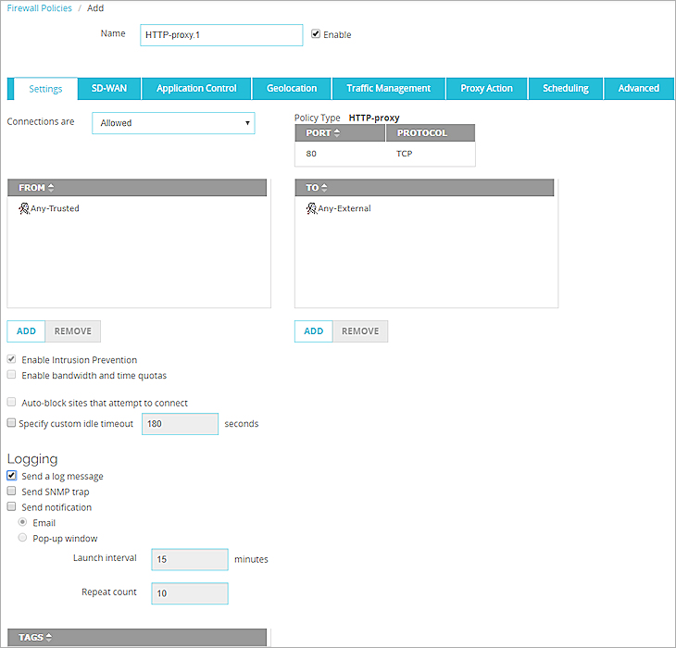Screen dimensions: 676x648
Task: Open the Application Control tab
Action: 196,89
